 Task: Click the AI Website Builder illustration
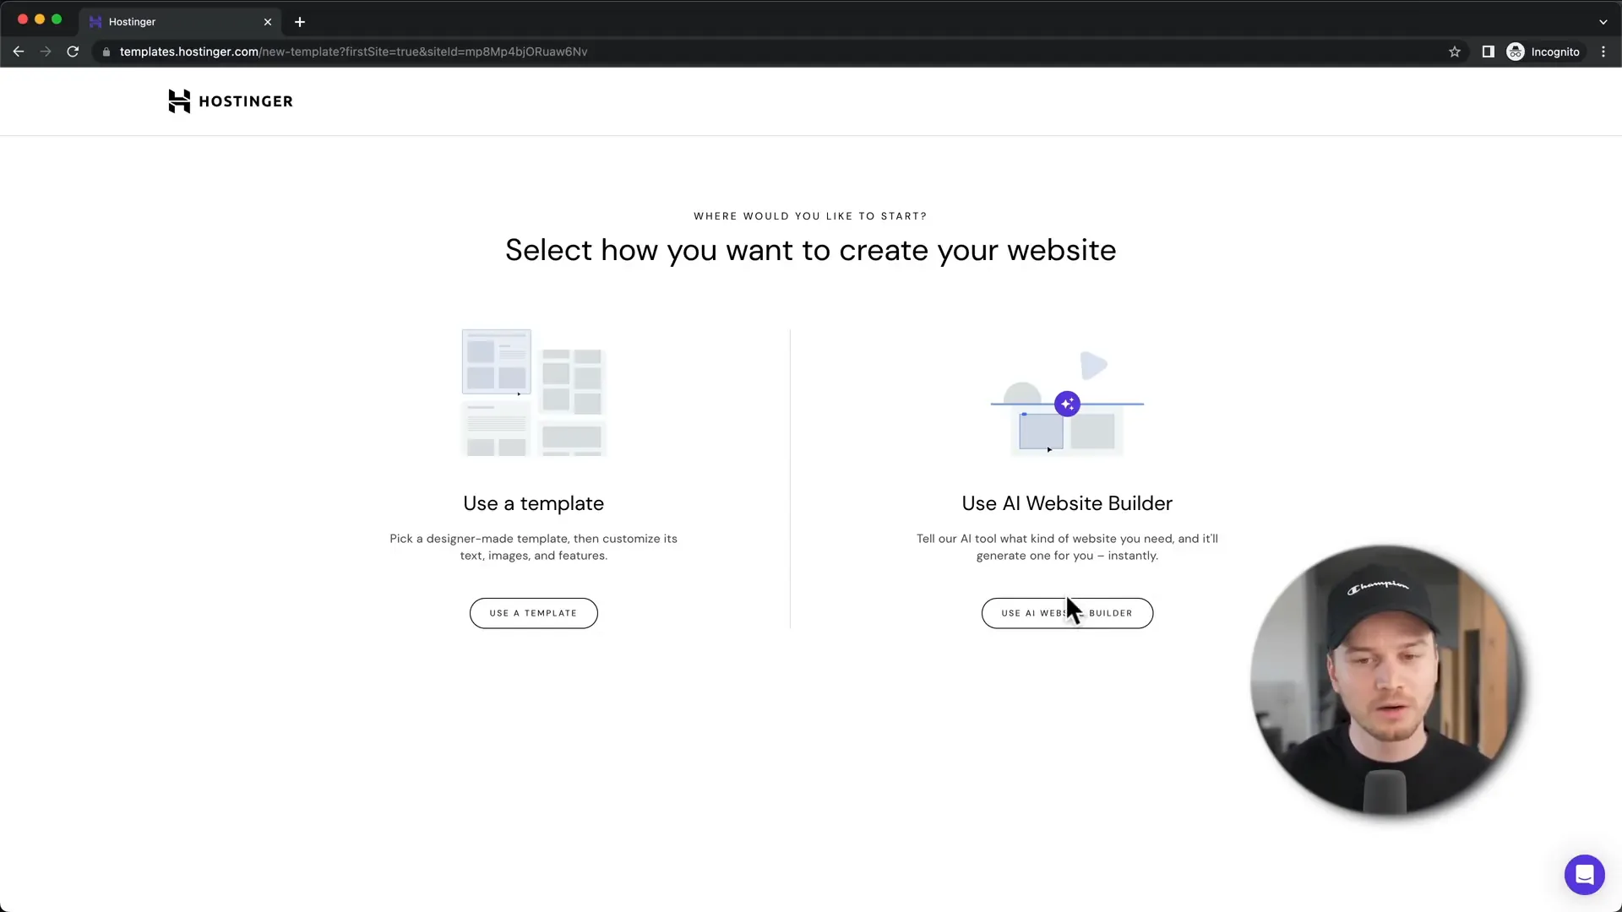1067,401
